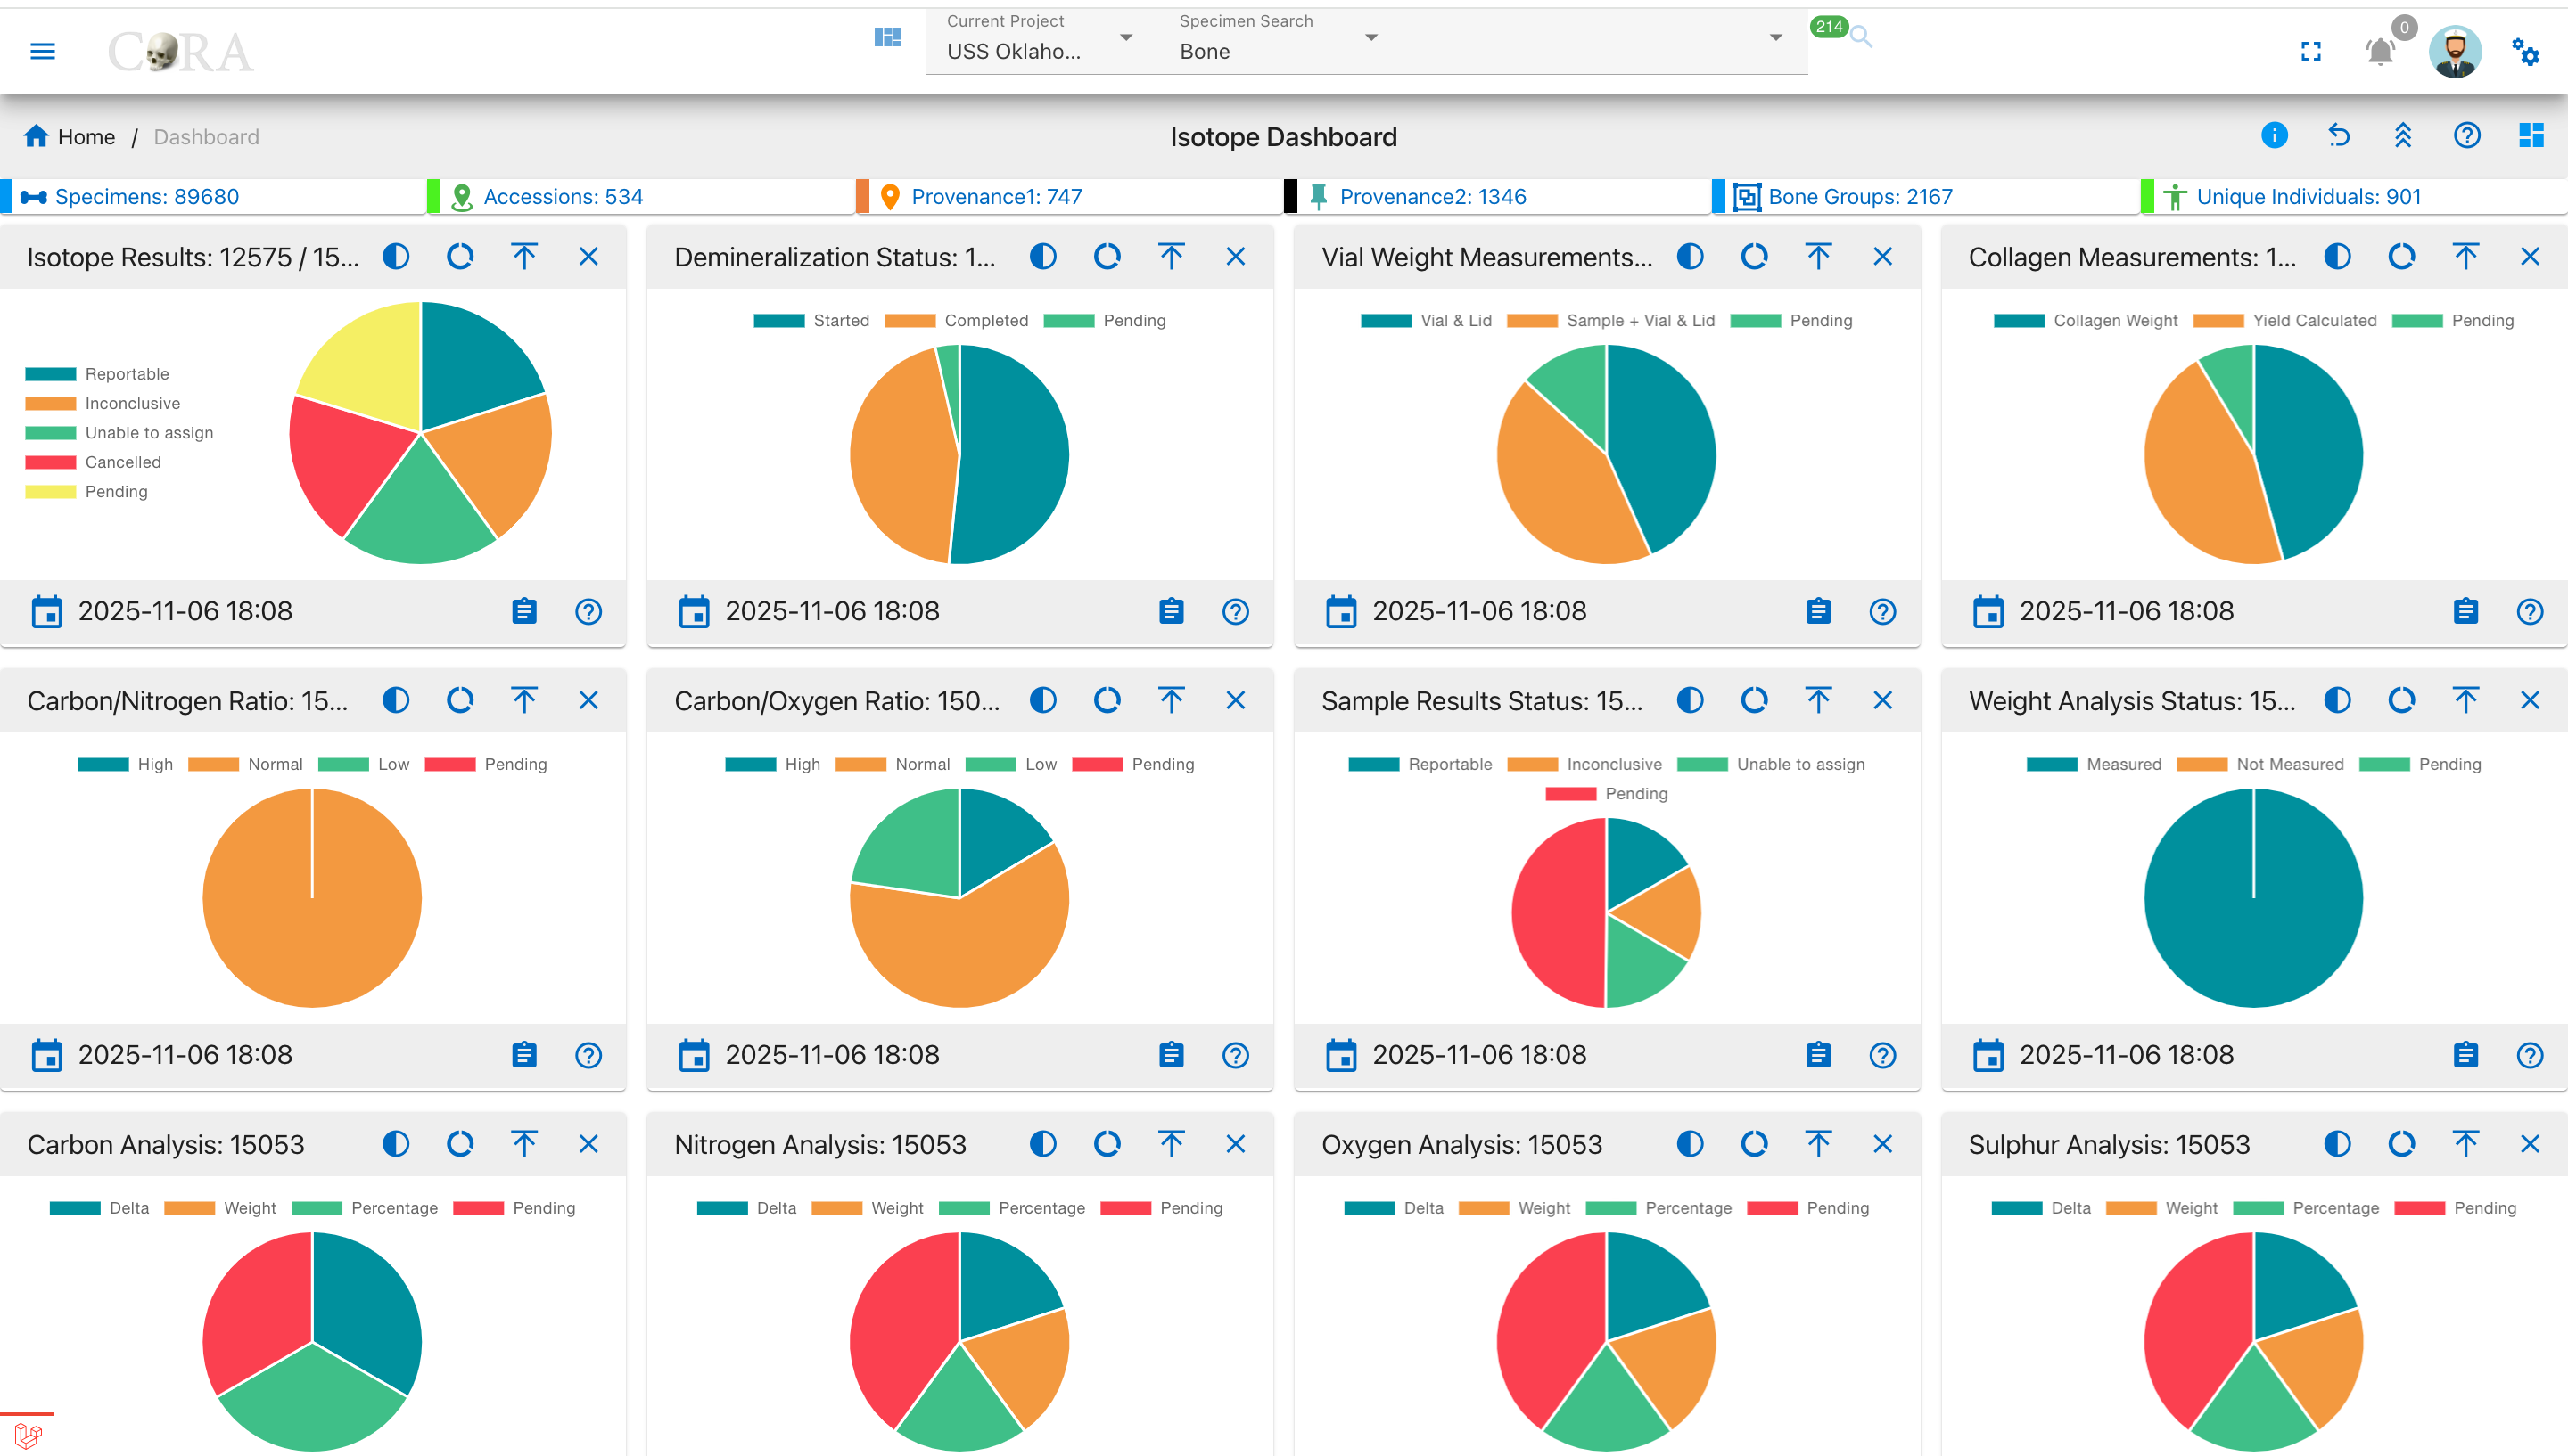
Task: Open the notifications bell
Action: [x=2381, y=51]
